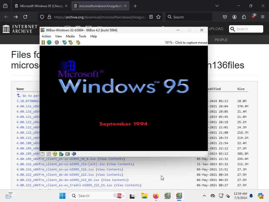Screen dimensions: 269x202
Task: Click the first floppy drive status icon
Action: 42,154
